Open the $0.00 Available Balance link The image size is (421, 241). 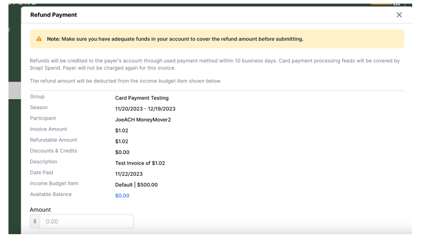click(122, 196)
